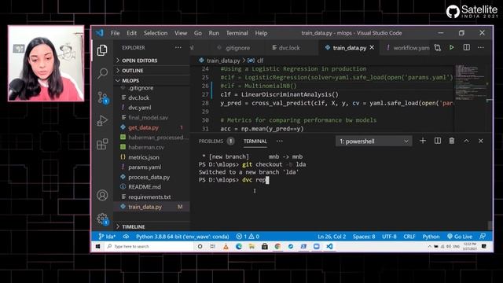
Task: Click the code minimap overview
Action: pyautogui.click(x=470, y=83)
